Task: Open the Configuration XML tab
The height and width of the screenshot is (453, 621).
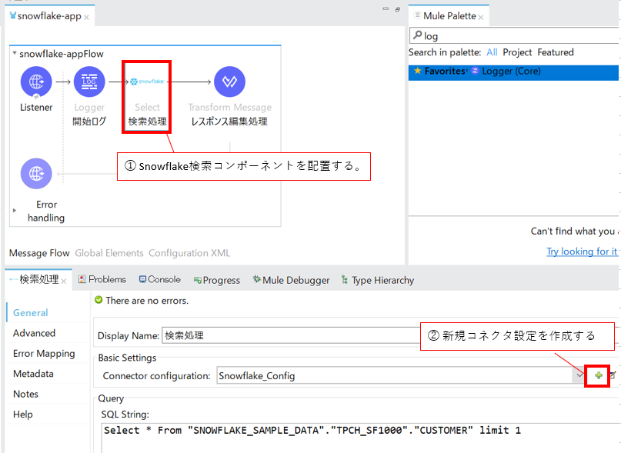Action: (x=189, y=253)
